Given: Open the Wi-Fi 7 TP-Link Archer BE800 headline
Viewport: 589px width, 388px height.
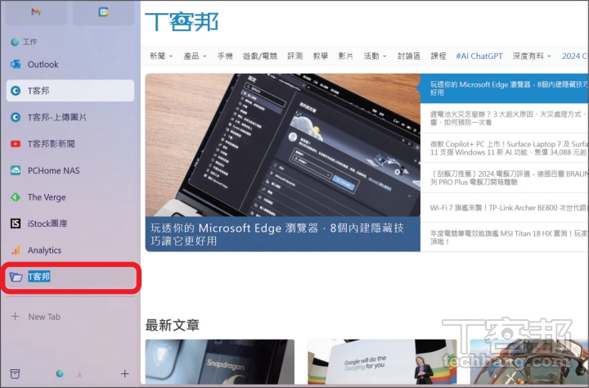Looking at the screenshot, I should tap(504, 208).
